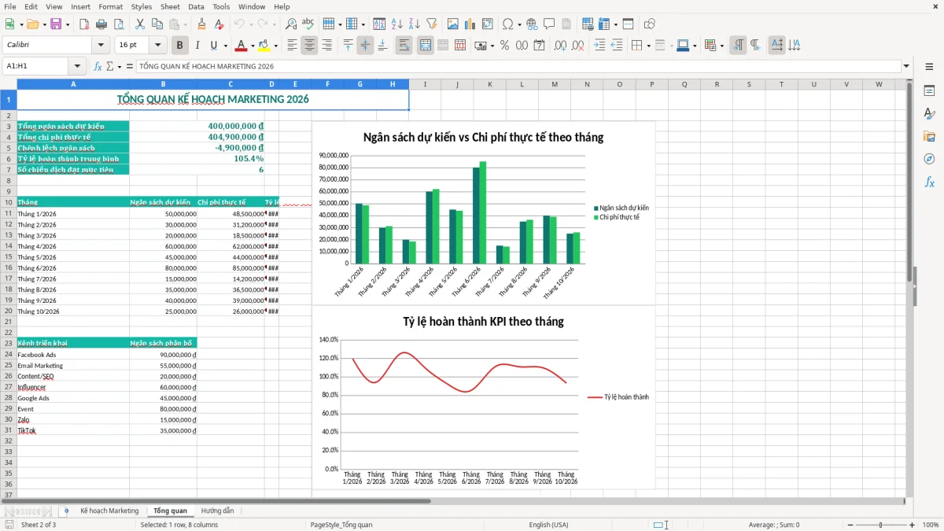Click the Clear Direct Formatting icon
The width and height of the screenshot is (944, 531).
point(219,24)
